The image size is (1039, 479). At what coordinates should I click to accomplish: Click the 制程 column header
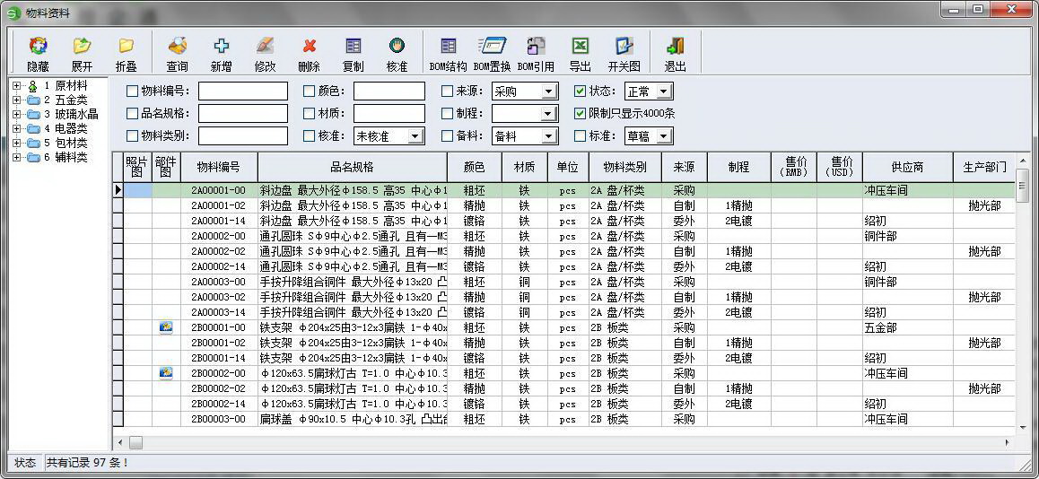(x=738, y=168)
